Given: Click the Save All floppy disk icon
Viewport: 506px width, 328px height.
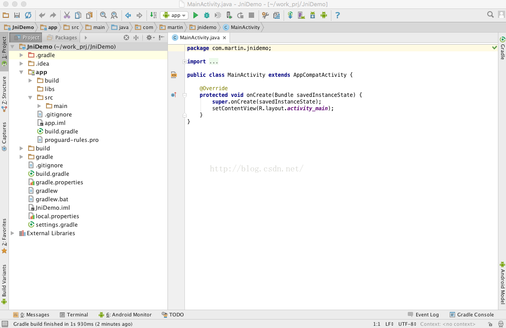Looking at the screenshot, I should click(17, 15).
